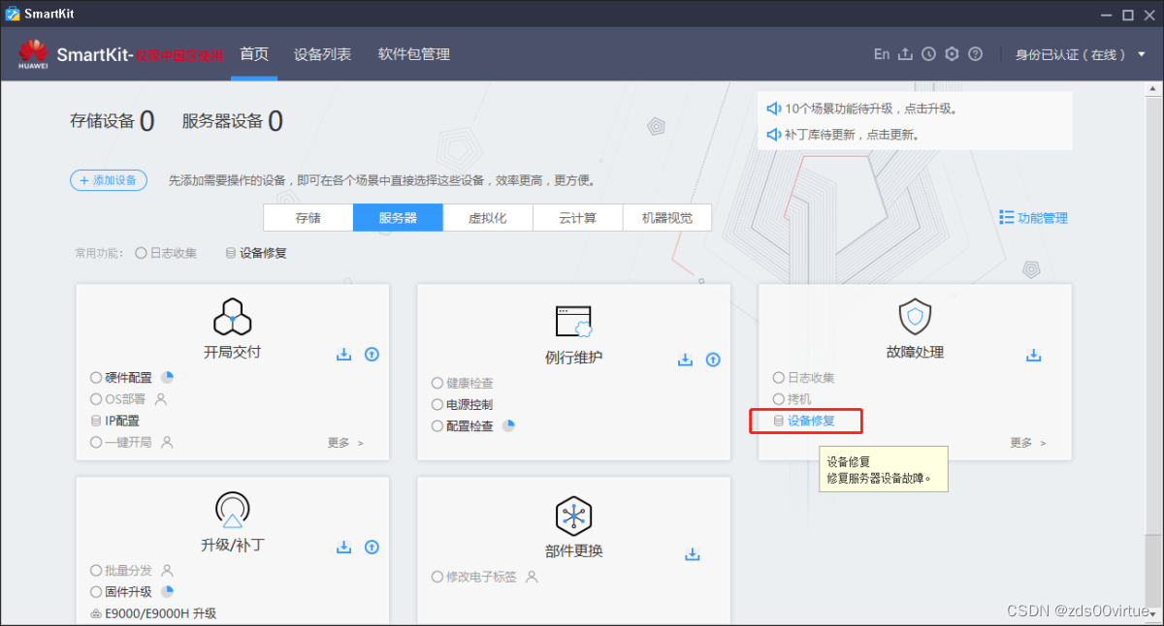Open 设备修复 in 故障处理 card

click(804, 421)
